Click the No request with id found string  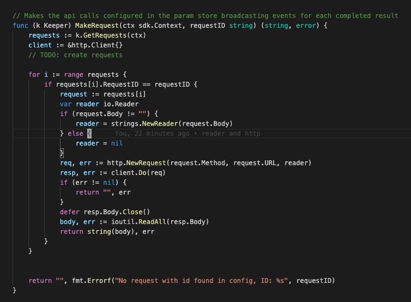(201, 281)
